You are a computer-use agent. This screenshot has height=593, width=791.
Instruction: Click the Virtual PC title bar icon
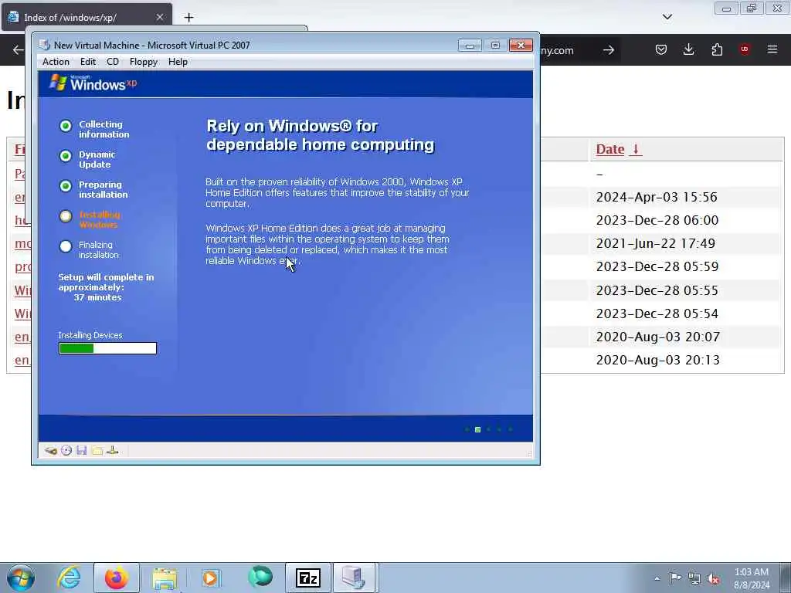45,45
